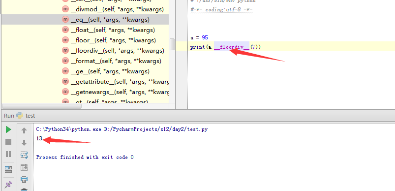Click the method icon beside the list's __floordiv__

click(65, 51)
